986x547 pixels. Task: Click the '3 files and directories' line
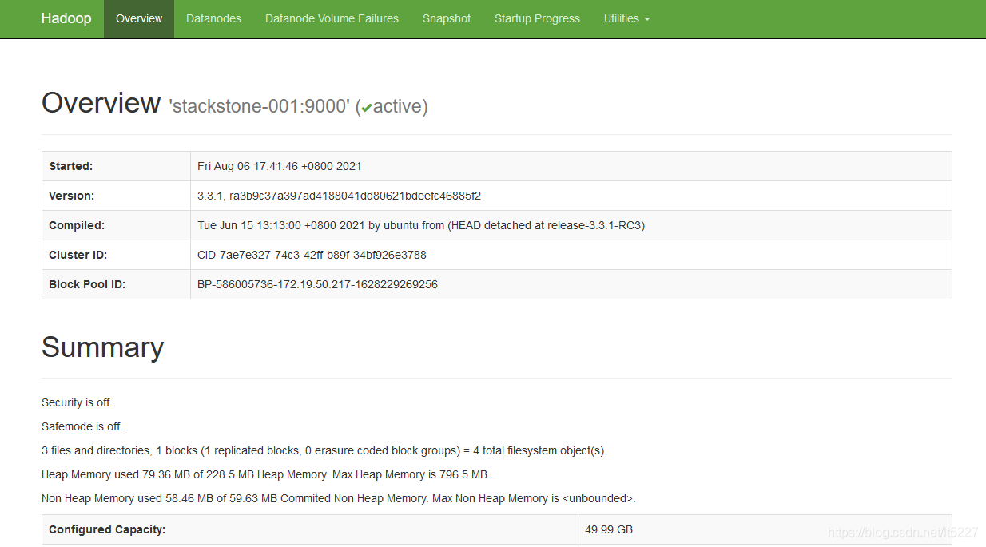pos(324,450)
